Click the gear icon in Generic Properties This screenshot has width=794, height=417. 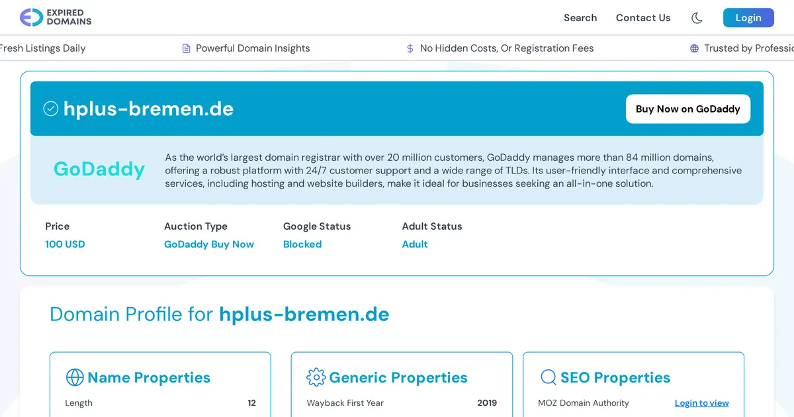(x=316, y=377)
